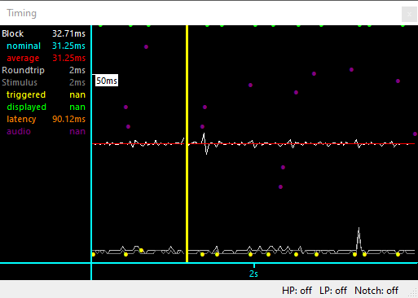Select the purple audio label

pos(19,131)
